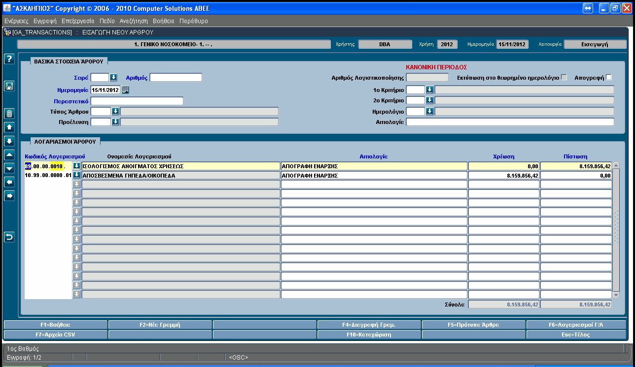Click the header Αιτιολογία input field
The image size is (635, 367).
point(510,122)
